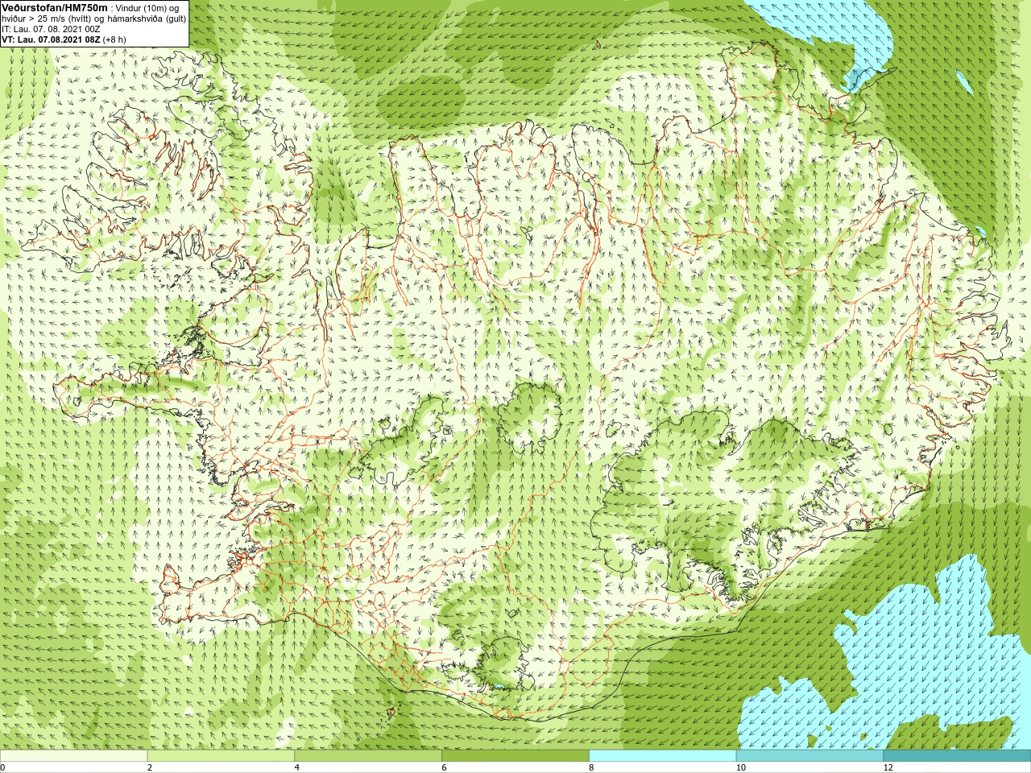Click the 0–2 m/s pale legend swatch

(x=73, y=756)
